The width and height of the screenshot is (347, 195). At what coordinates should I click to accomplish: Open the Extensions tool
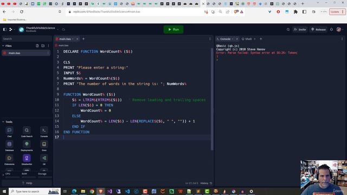click(x=9, y=160)
